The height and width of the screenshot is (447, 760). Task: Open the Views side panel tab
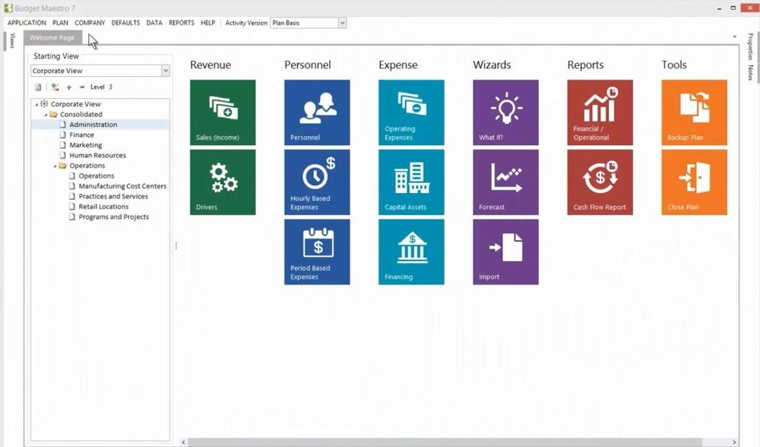pos(12,41)
